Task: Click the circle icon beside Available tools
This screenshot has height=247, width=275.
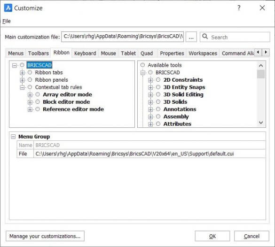Action: [x=142, y=65]
